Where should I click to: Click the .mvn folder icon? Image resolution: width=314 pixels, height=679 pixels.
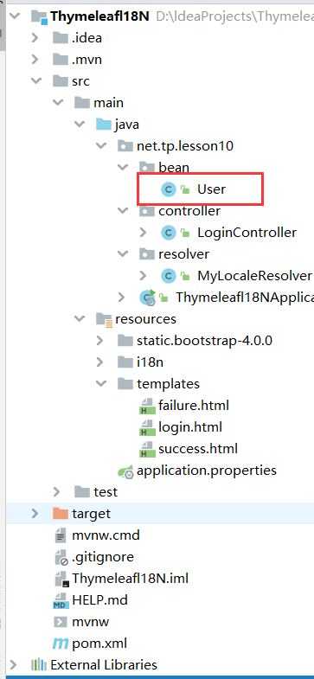click(61, 60)
